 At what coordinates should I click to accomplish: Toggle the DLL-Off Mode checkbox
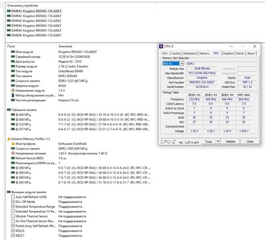pyautogui.click(x=13, y=202)
